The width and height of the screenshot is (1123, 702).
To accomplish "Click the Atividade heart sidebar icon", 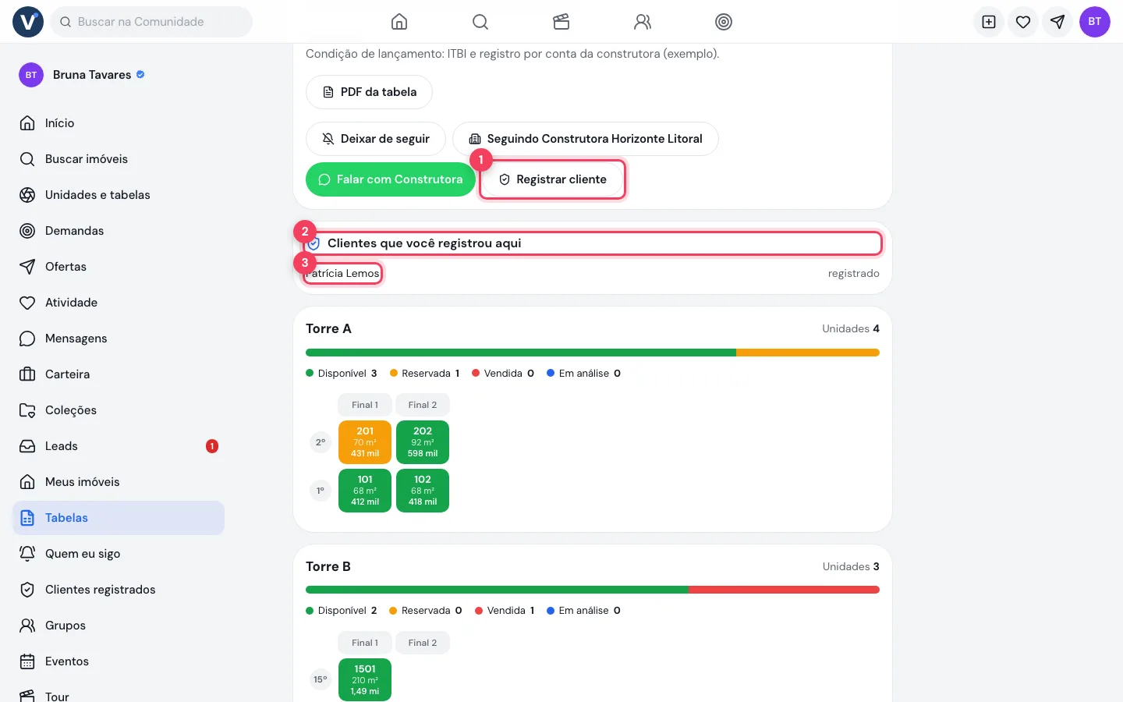I will coord(27,303).
